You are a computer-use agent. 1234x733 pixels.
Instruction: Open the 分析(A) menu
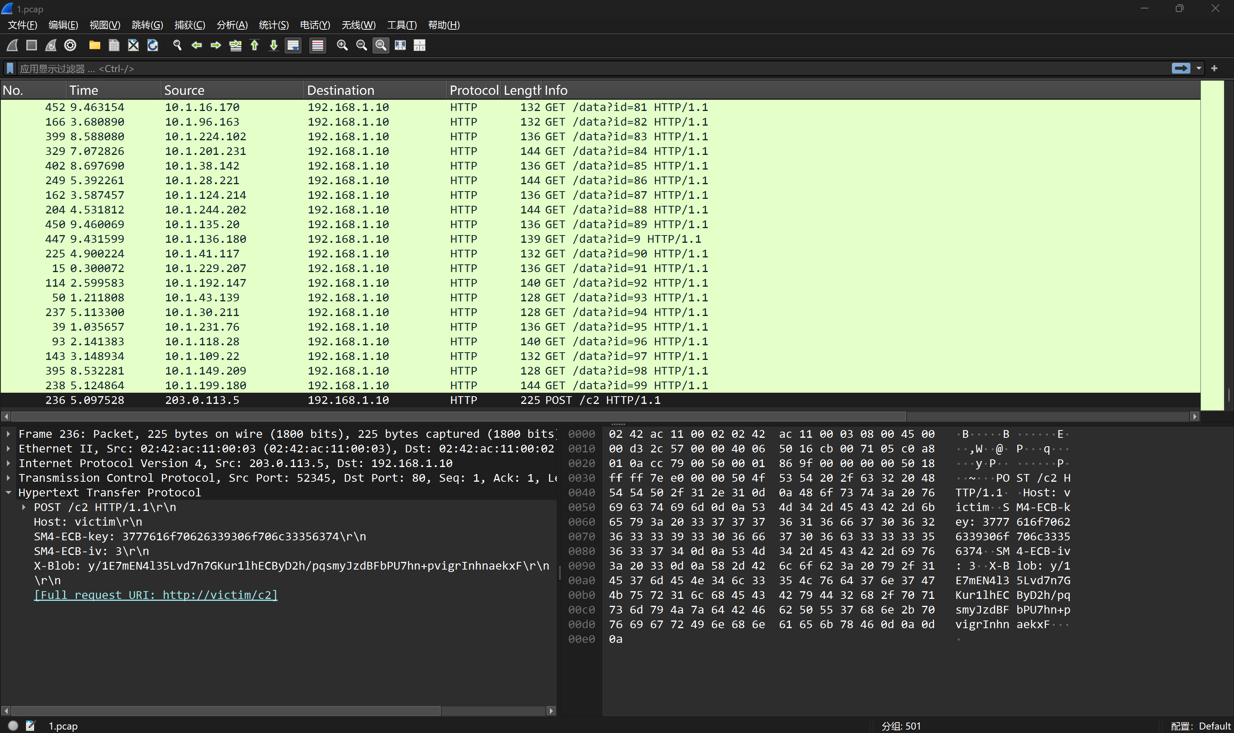pyautogui.click(x=232, y=25)
